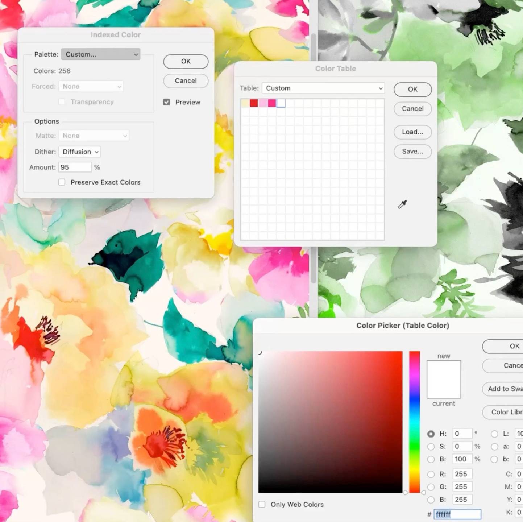
Task: Select the L lightness radio button
Action: 494,434
